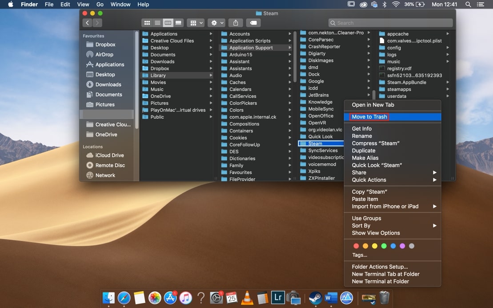Viewport: 493px width, 308px height.
Task: Click inside the Search field
Action: pyautogui.click(x=390, y=23)
